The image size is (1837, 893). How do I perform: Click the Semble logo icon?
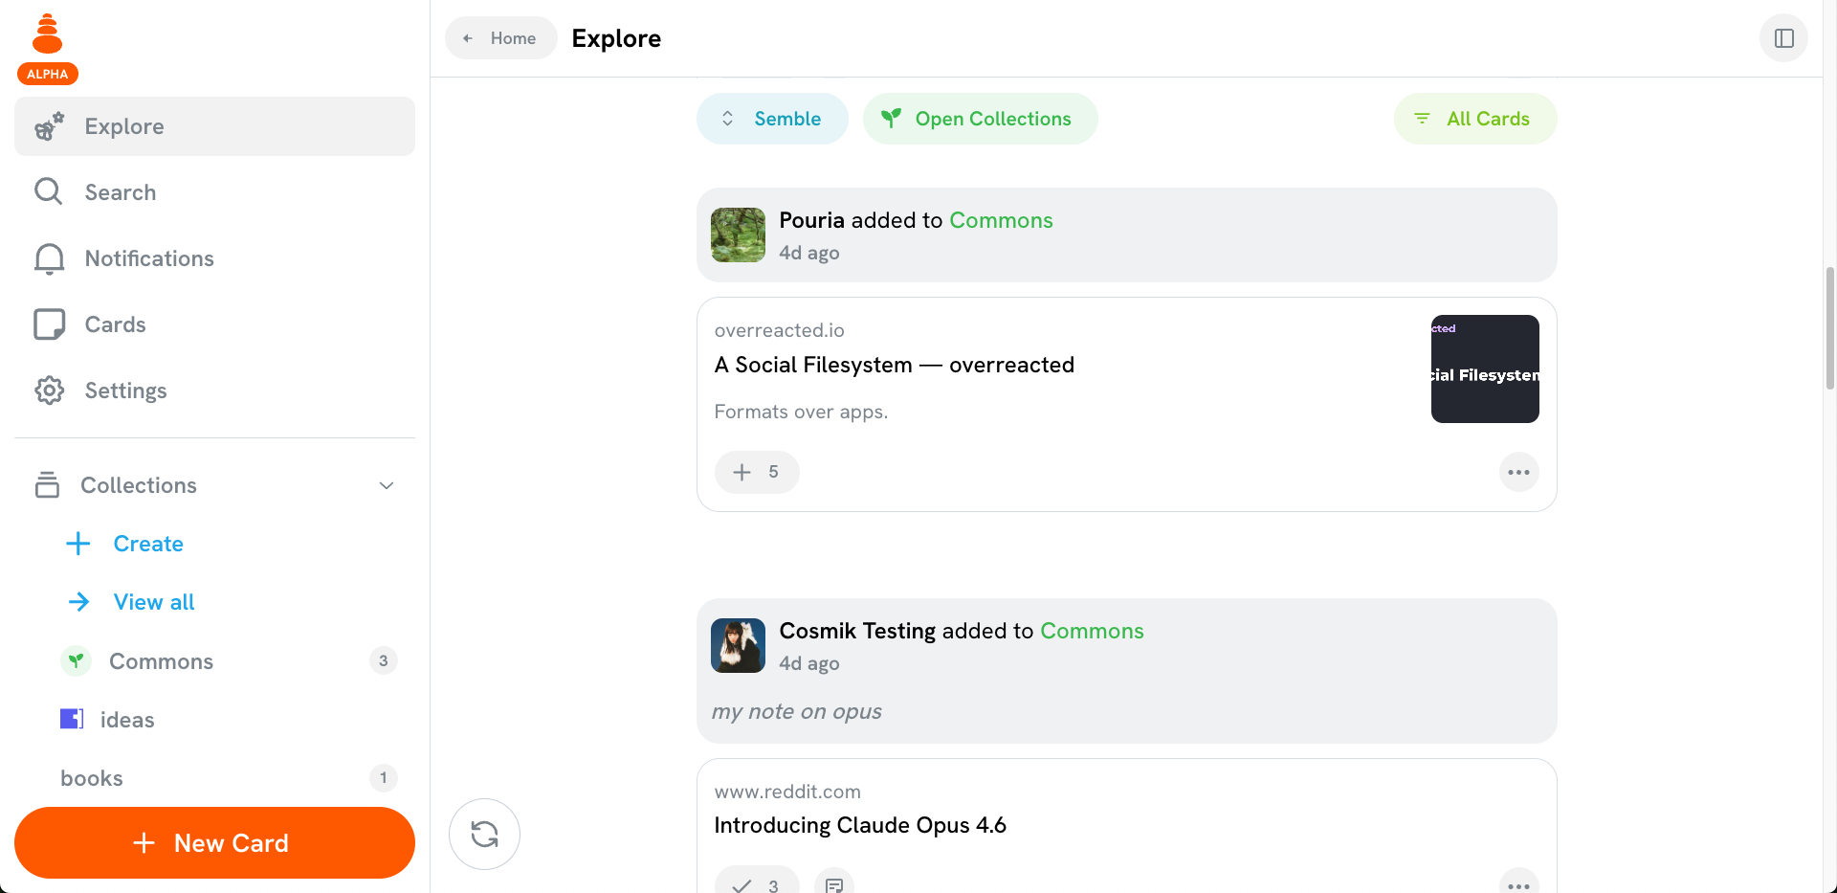[x=47, y=35]
